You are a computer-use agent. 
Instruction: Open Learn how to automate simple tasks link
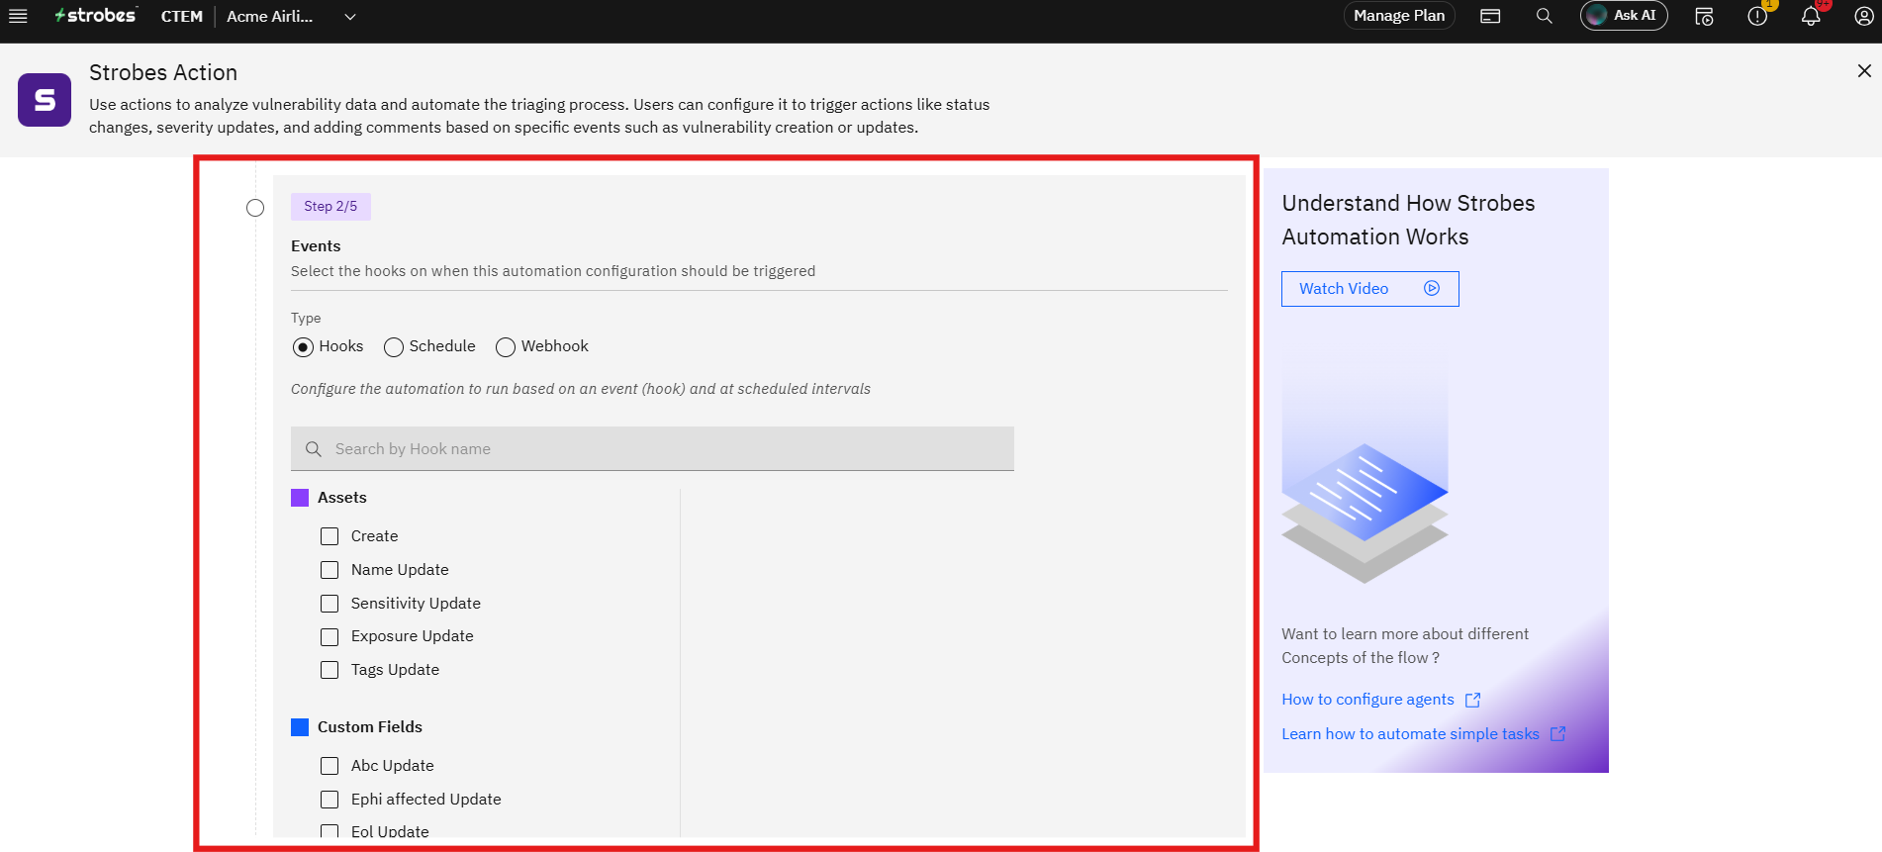click(1410, 734)
